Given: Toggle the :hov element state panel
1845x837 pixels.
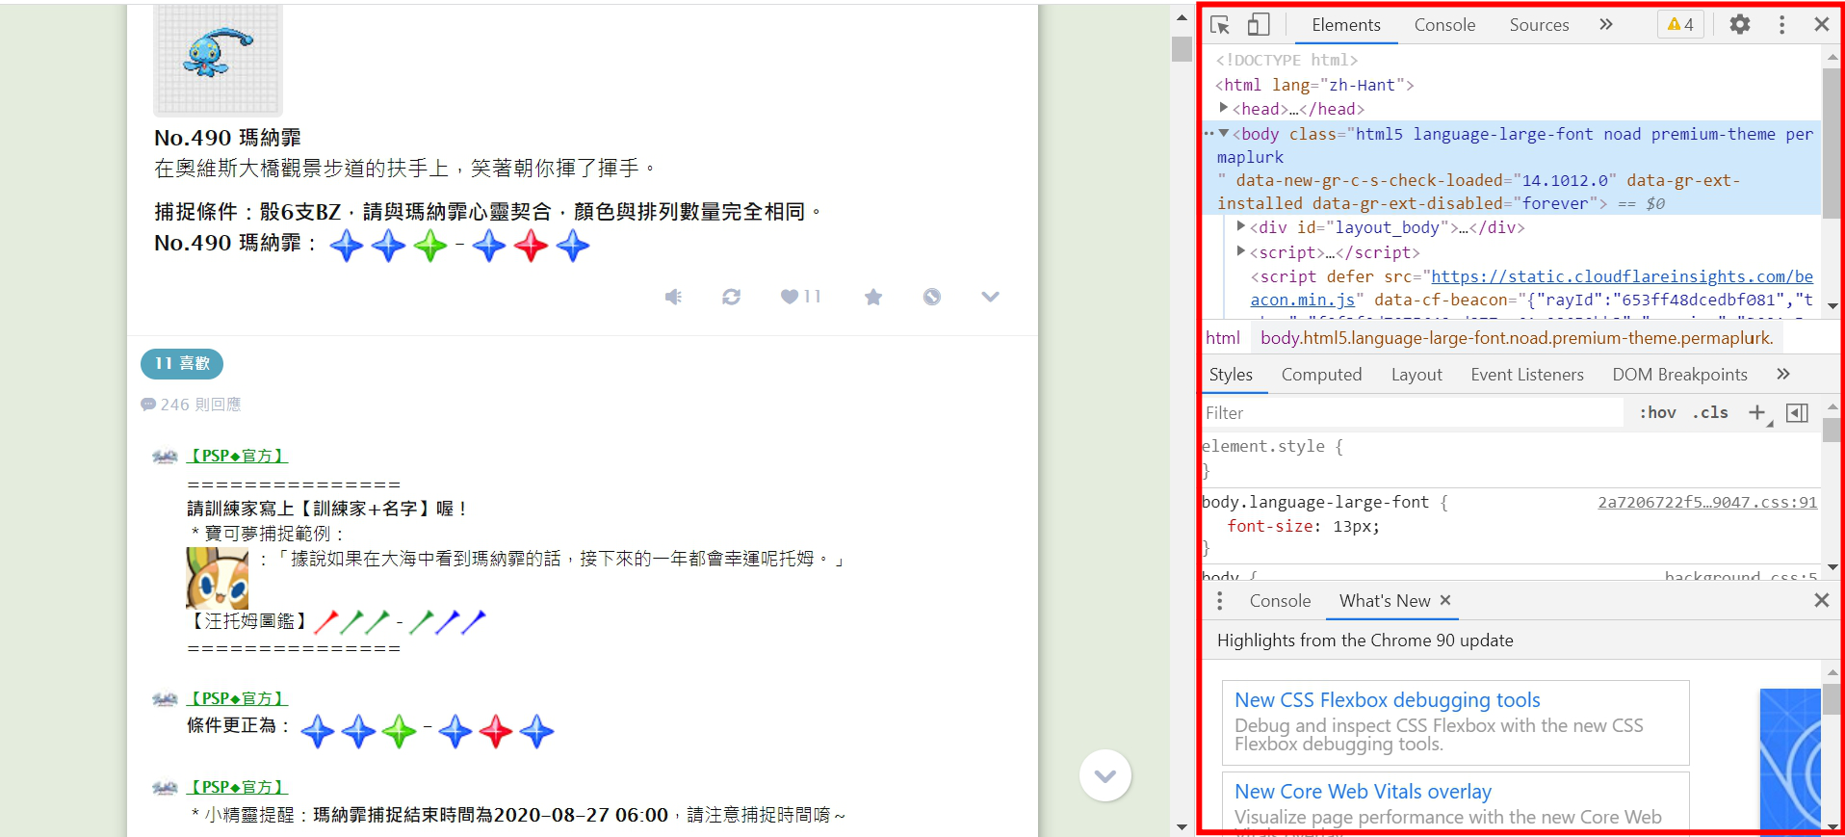Looking at the screenshot, I should [x=1657, y=412].
